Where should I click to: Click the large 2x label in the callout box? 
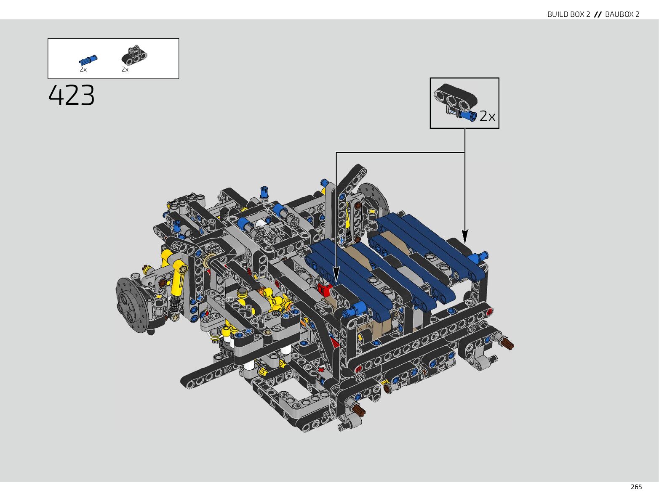488,116
